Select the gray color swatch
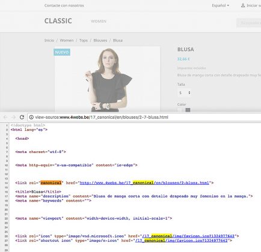Viewport: 261px width, 252px height. point(188,110)
